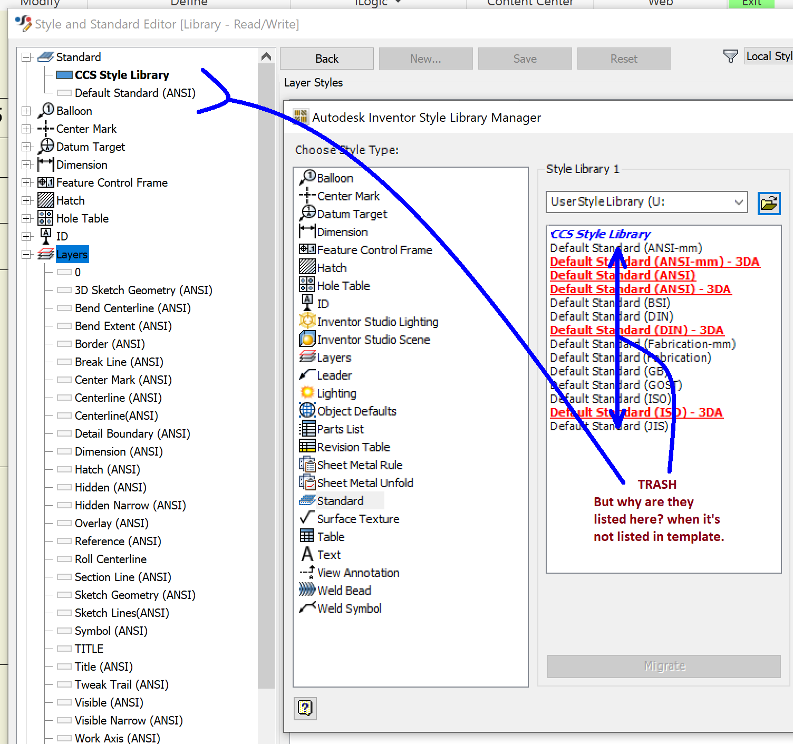This screenshot has width=793, height=744.
Task: Choose Default Standard (JIS) in library list
Action: [x=609, y=426]
